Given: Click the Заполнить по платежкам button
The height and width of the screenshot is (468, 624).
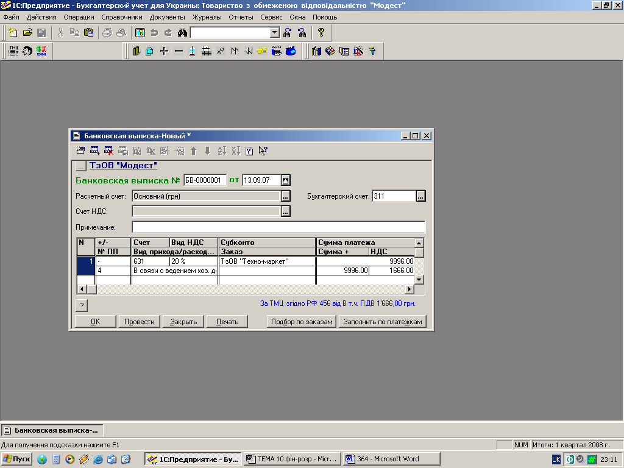Looking at the screenshot, I should coord(383,322).
